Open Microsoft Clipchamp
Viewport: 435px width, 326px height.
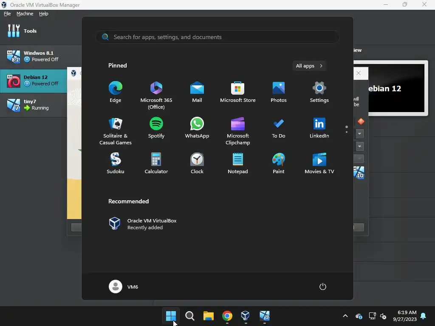coord(238,131)
